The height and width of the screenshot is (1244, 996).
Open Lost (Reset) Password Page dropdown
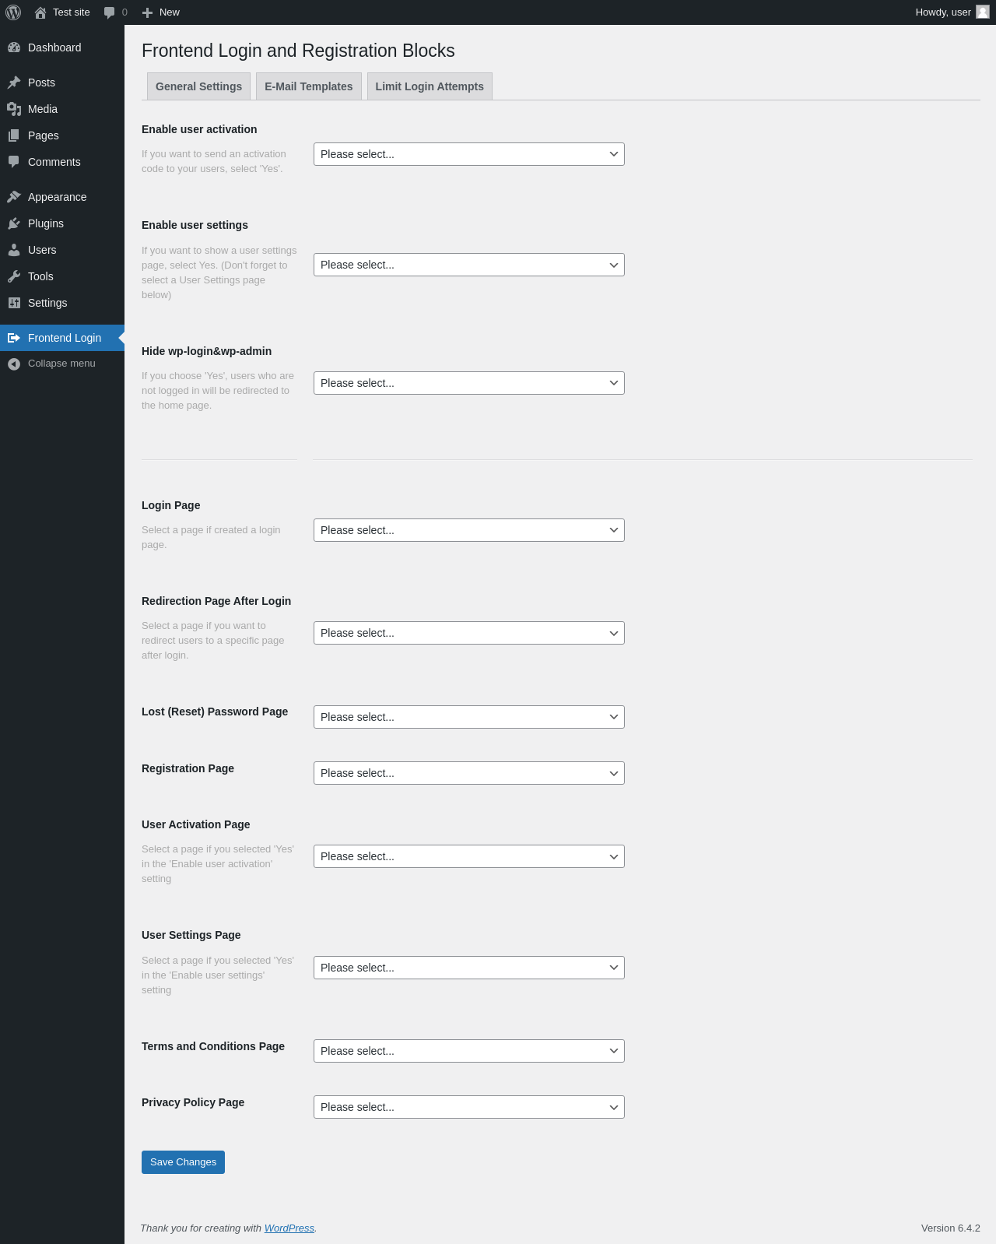pos(469,717)
